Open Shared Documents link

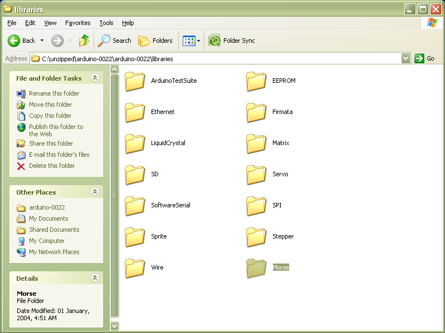tap(54, 230)
